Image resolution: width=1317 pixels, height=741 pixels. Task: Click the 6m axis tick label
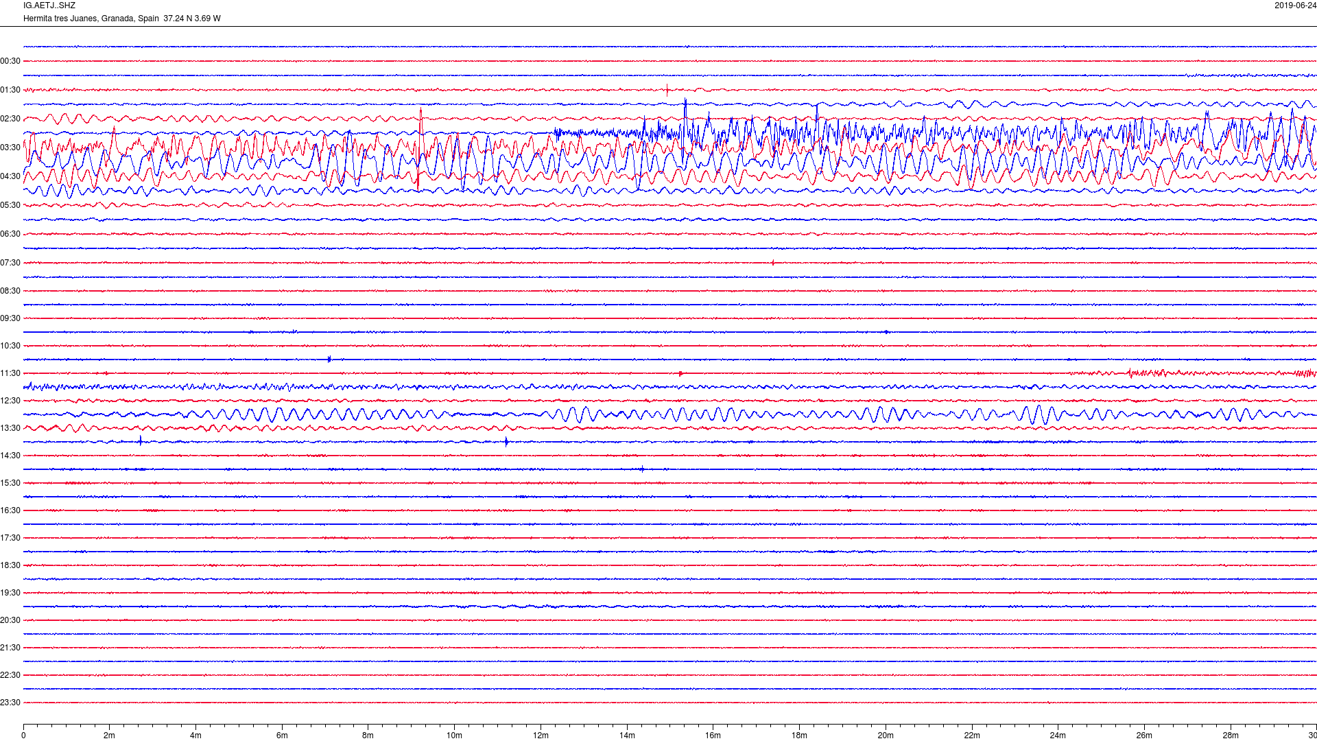(282, 736)
